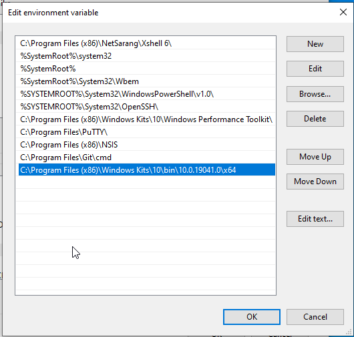The width and height of the screenshot is (354, 337).
Task: Select the NSIS path entry
Action: tap(147, 145)
